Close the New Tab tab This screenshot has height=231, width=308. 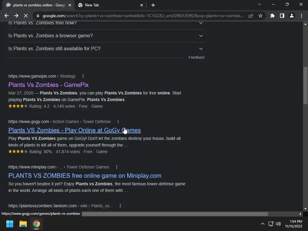142,5
